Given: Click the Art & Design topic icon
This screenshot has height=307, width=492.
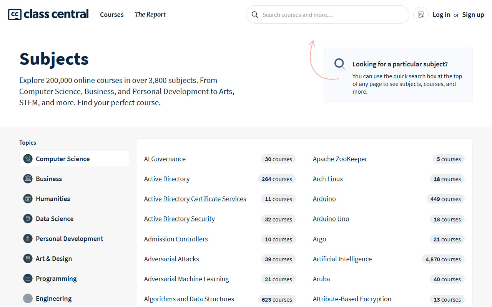Looking at the screenshot, I should pyautogui.click(x=28, y=259).
